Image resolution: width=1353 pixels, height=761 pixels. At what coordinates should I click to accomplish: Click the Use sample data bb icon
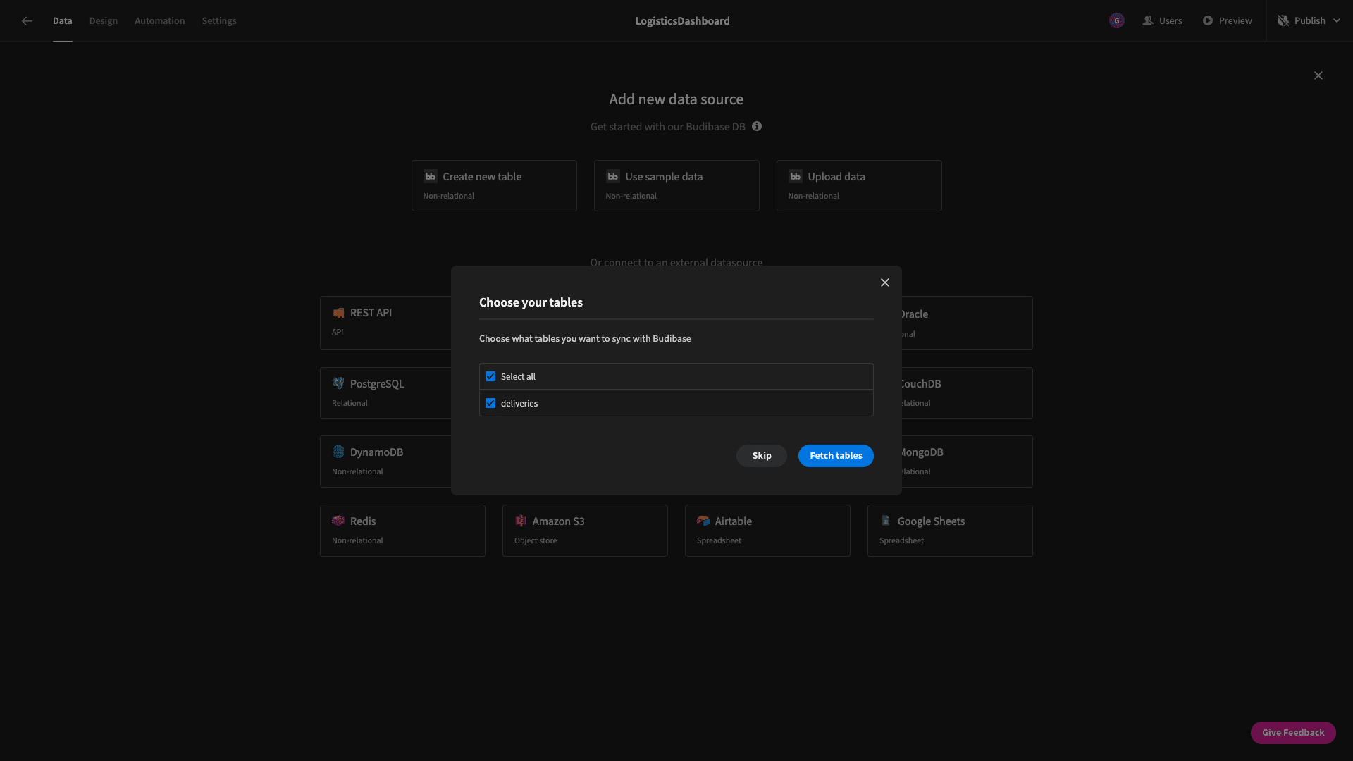pyautogui.click(x=612, y=177)
